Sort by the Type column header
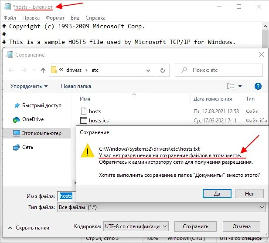Screen dimensions: 269x243 (250, 99)
